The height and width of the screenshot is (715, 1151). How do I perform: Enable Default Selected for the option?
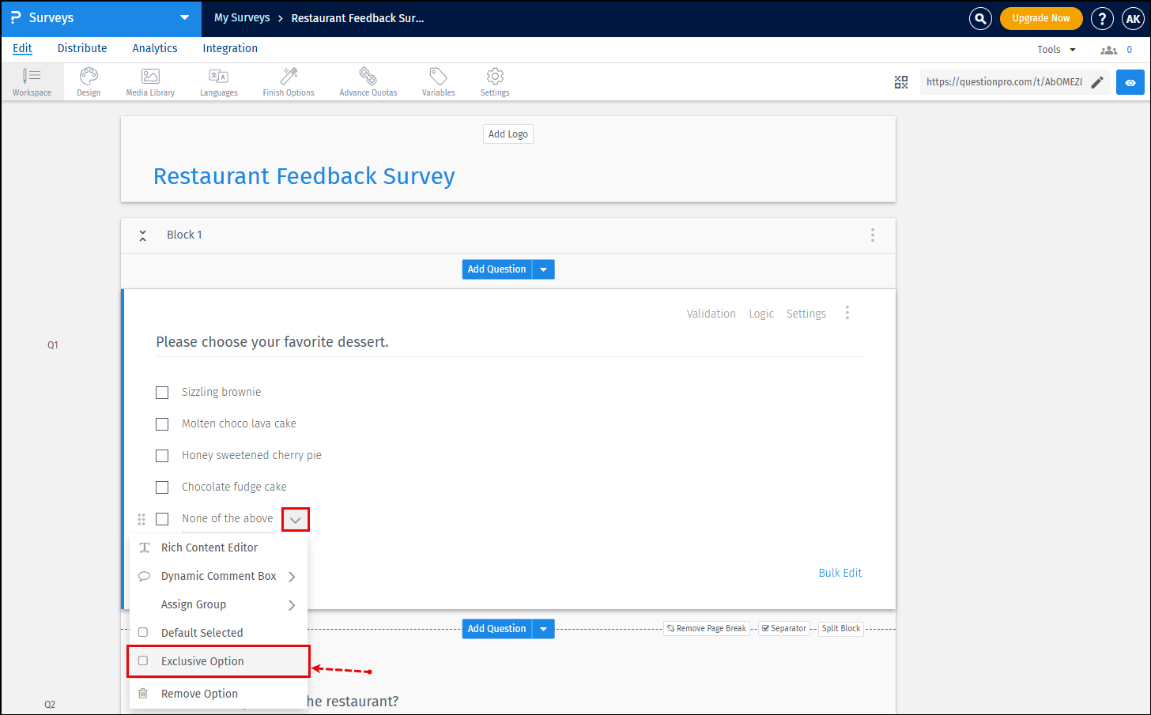(x=145, y=632)
